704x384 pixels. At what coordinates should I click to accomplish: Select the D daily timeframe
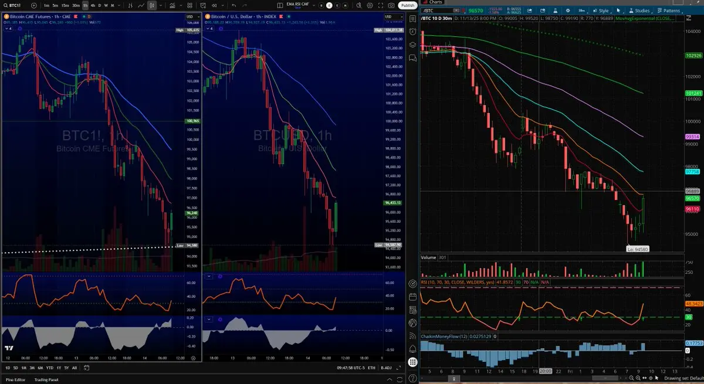coord(100,5)
